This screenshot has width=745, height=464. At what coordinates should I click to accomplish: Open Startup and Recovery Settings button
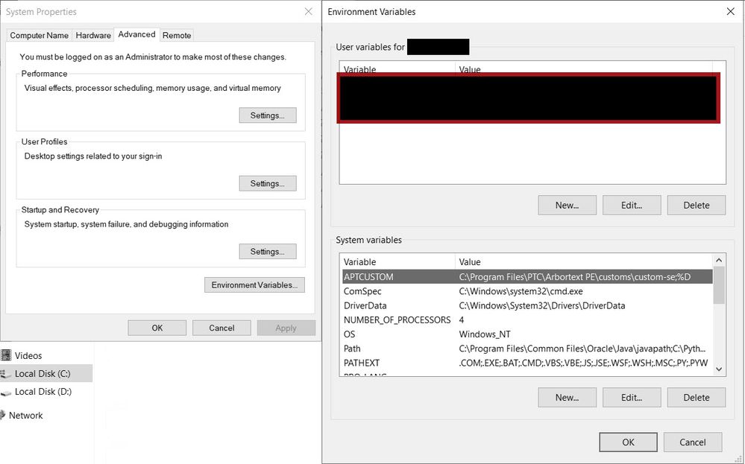pyautogui.click(x=268, y=252)
